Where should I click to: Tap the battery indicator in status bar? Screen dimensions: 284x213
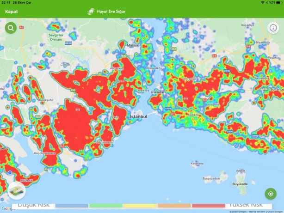click(x=279, y=2)
